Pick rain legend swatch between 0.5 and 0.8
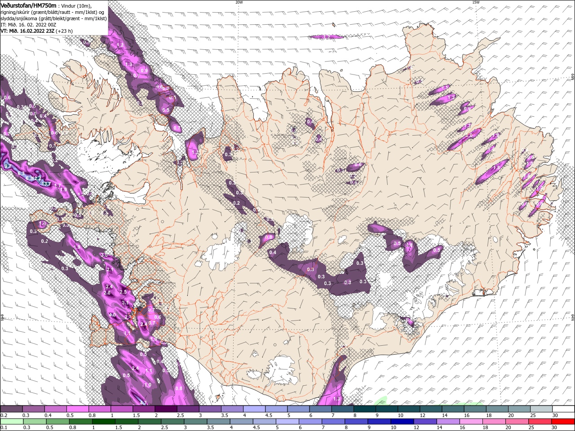This screenshot has width=575, height=431. pyautogui.click(x=57, y=422)
